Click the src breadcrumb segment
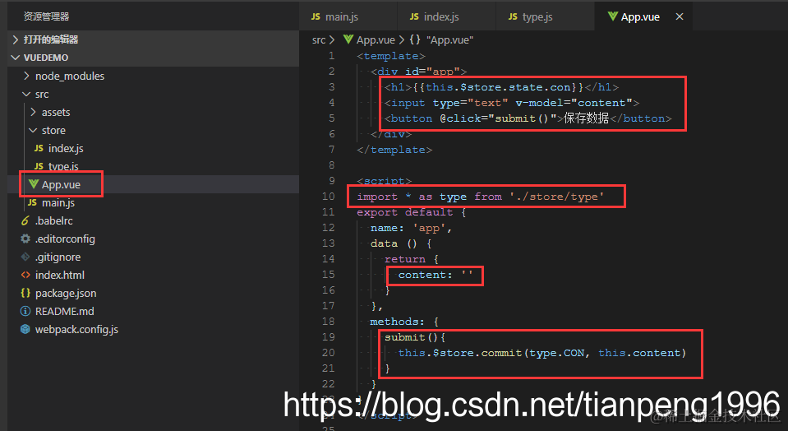The image size is (788, 431). point(319,39)
